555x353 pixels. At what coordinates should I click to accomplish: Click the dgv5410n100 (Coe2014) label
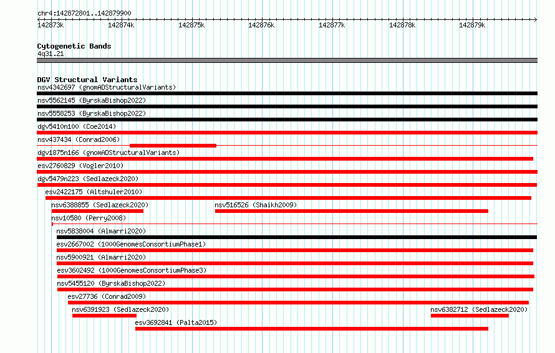[77, 126]
